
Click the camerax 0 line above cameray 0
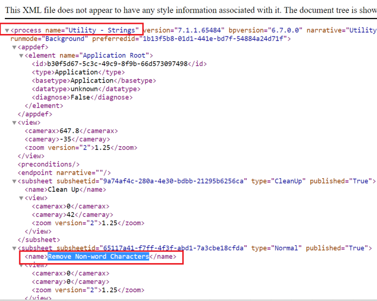71,273
